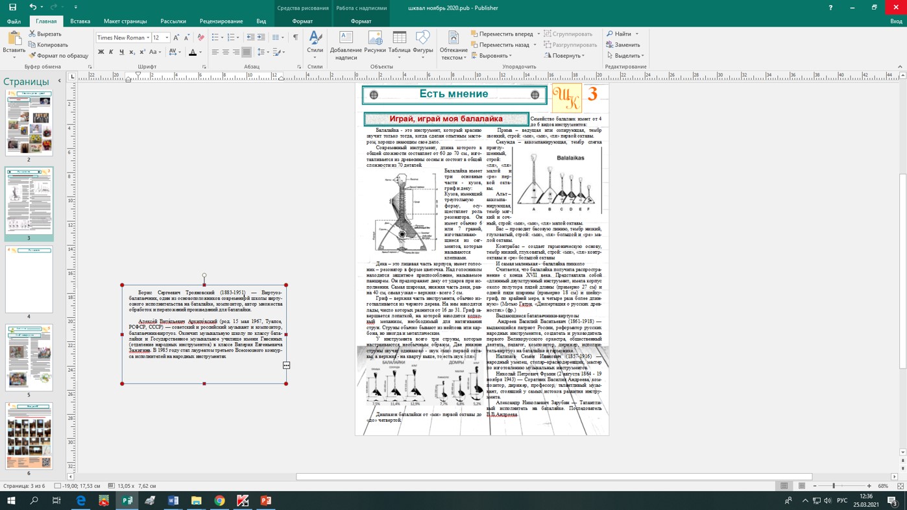Open Chrome from the Windows taskbar
The image size is (907, 510).
click(x=219, y=500)
